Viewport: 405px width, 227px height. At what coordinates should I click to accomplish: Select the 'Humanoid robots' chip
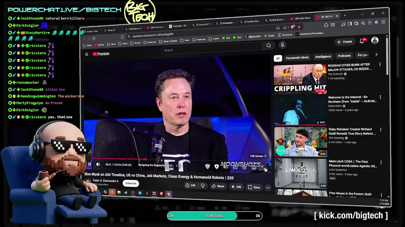tap(297, 57)
